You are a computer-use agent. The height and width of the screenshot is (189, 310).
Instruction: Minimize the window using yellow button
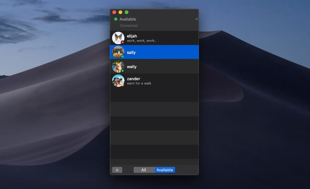coord(120,12)
